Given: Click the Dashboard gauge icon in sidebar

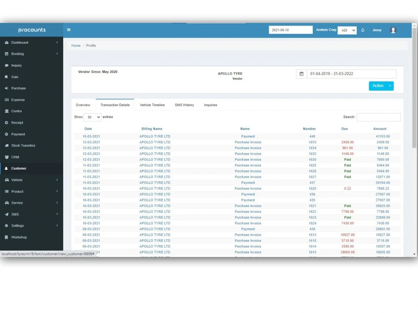Looking at the screenshot, I should point(7,43).
